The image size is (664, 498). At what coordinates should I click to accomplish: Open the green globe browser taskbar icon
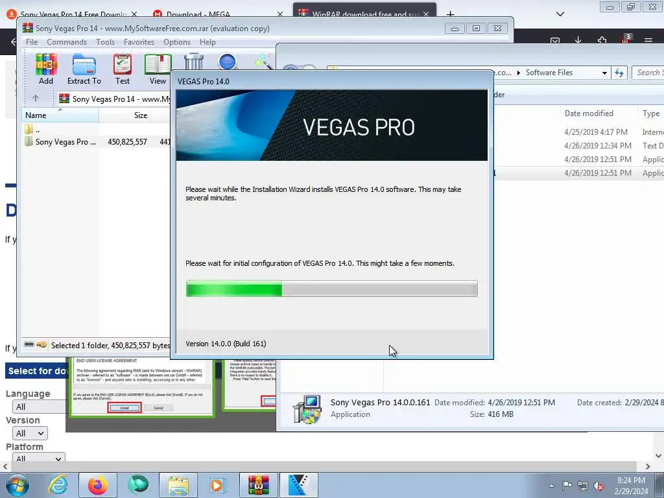point(137,485)
